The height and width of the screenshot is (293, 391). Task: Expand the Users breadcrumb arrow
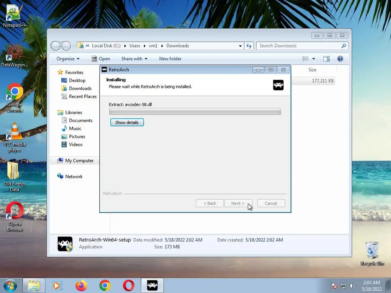(x=144, y=46)
